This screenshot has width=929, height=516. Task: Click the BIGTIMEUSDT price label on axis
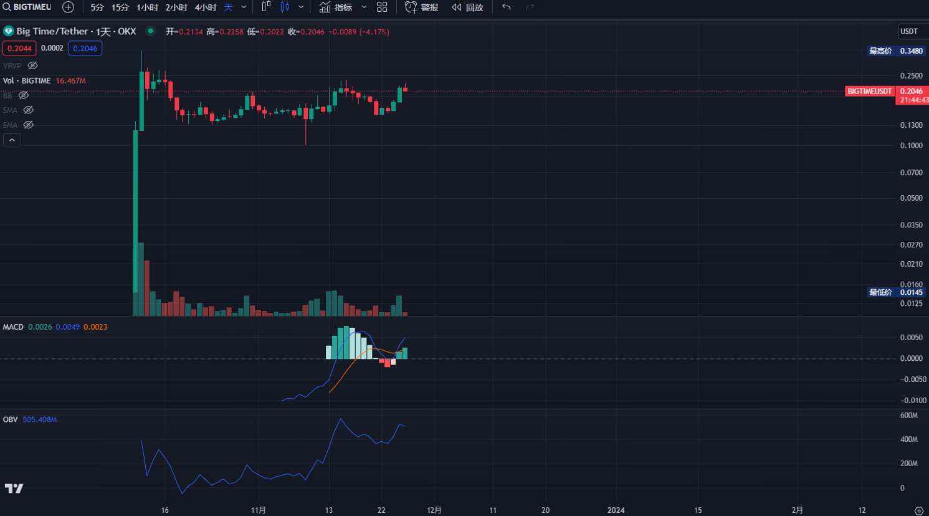coord(870,91)
